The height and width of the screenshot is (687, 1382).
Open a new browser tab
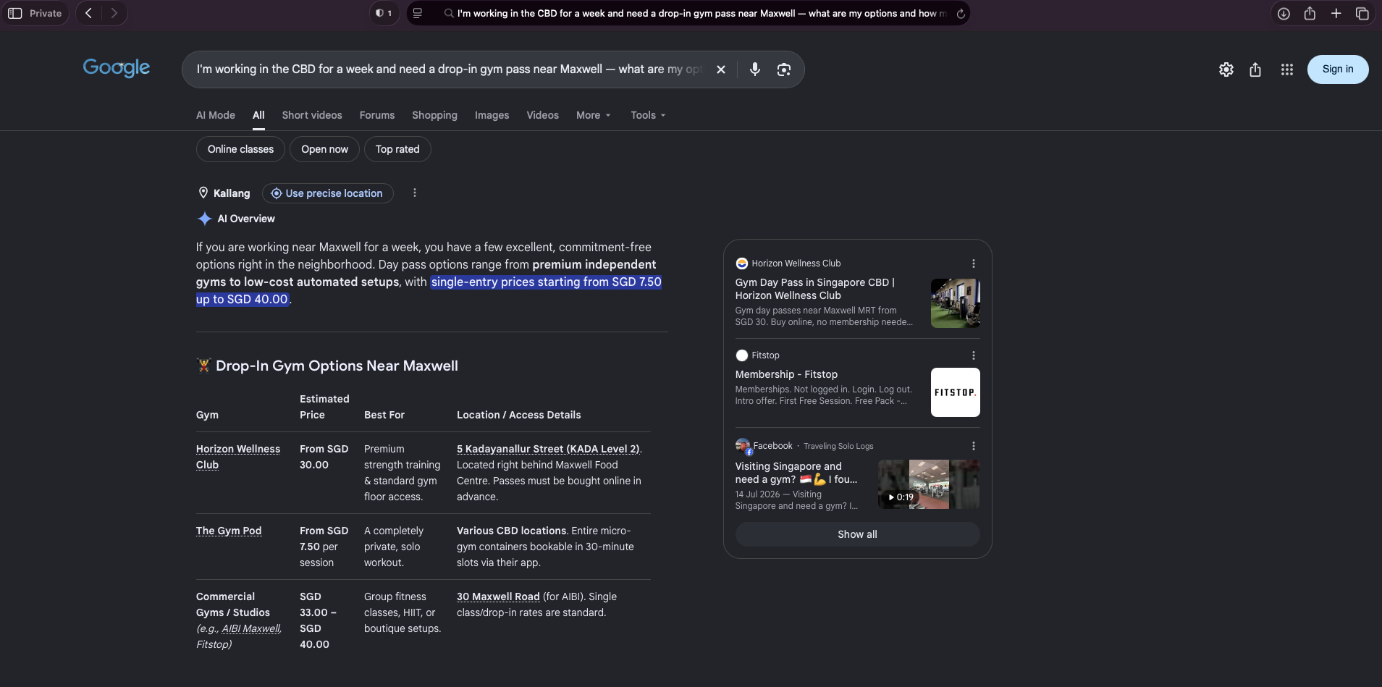coord(1336,13)
